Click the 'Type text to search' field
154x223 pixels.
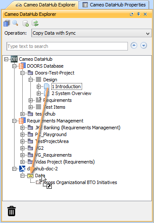[x=67, y=46]
